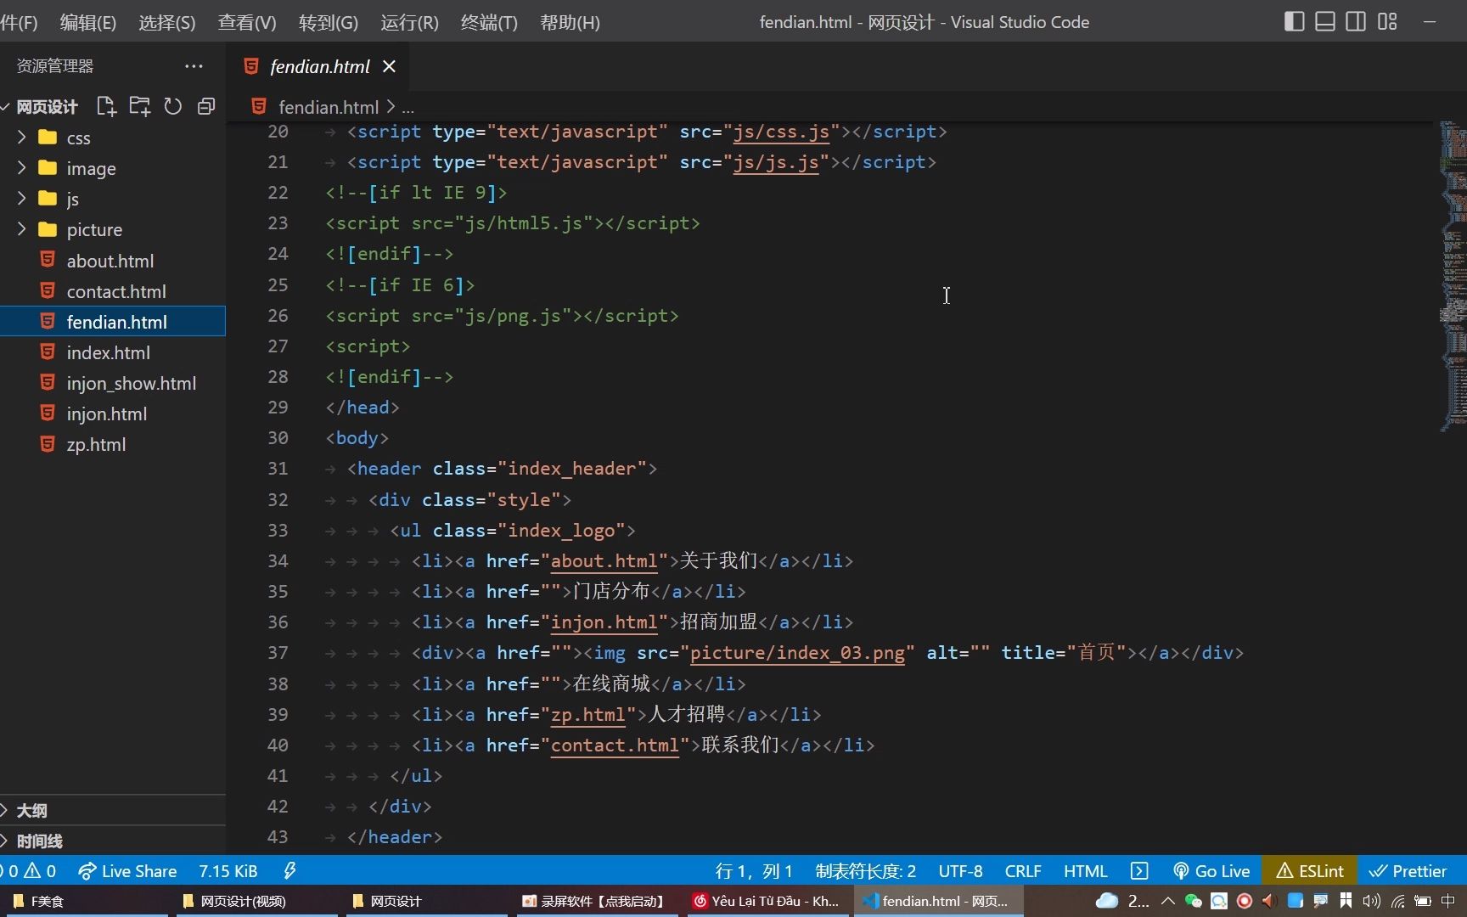The height and width of the screenshot is (917, 1467).
Task: Create a new file in the Explorer
Action: 106,105
